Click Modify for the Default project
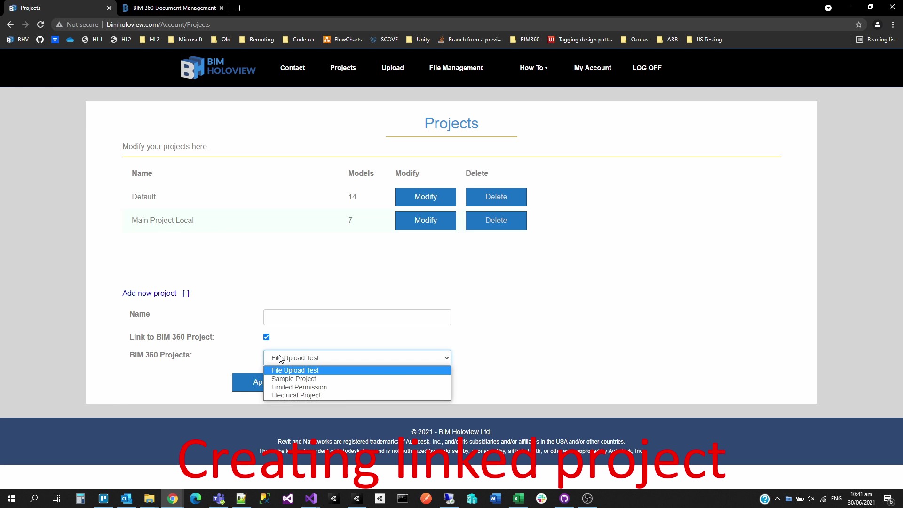The width and height of the screenshot is (903, 508). coord(425,197)
